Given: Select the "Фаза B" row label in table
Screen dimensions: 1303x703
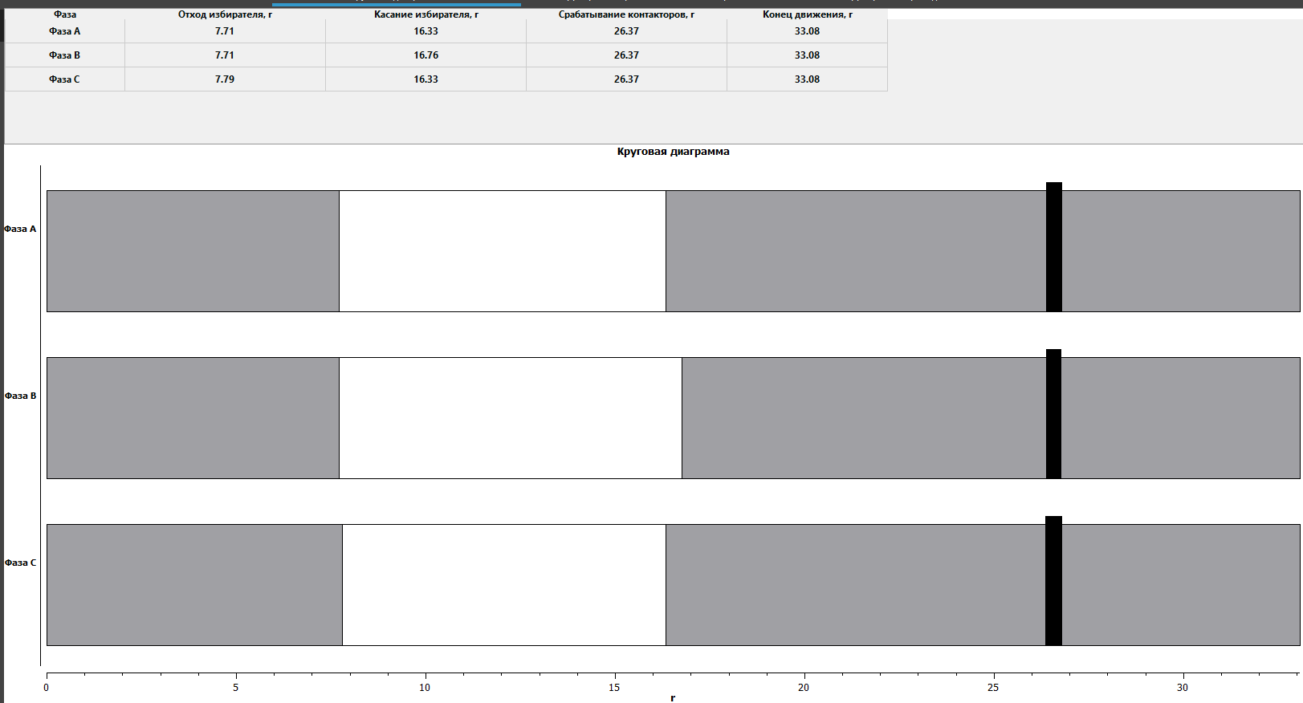Looking at the screenshot, I should point(65,55).
